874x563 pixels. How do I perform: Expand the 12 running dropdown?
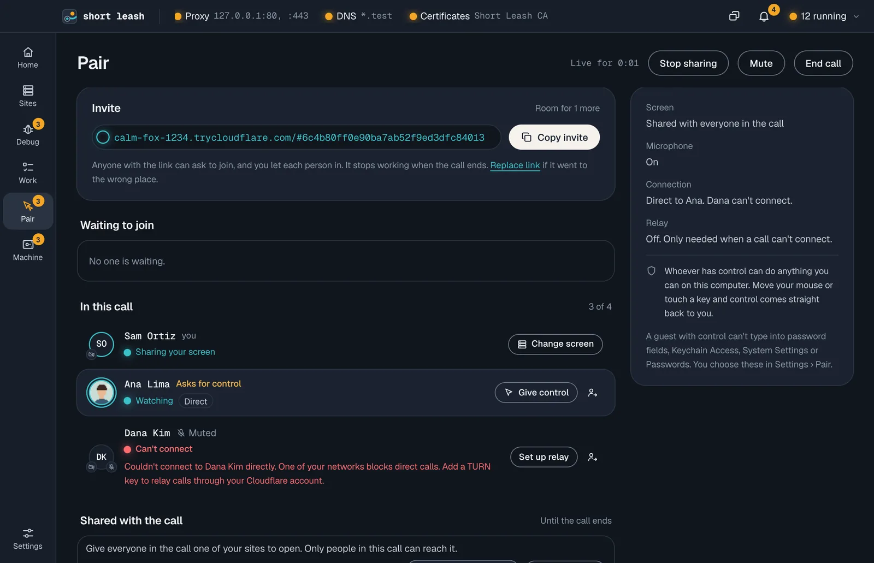(824, 16)
